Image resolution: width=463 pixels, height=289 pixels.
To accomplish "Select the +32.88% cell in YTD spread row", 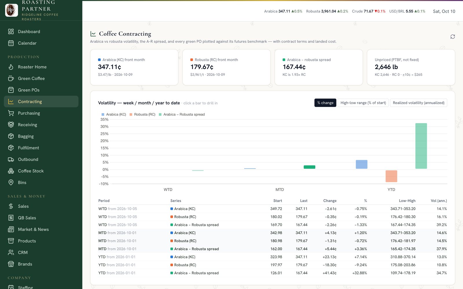I will [x=359, y=273].
